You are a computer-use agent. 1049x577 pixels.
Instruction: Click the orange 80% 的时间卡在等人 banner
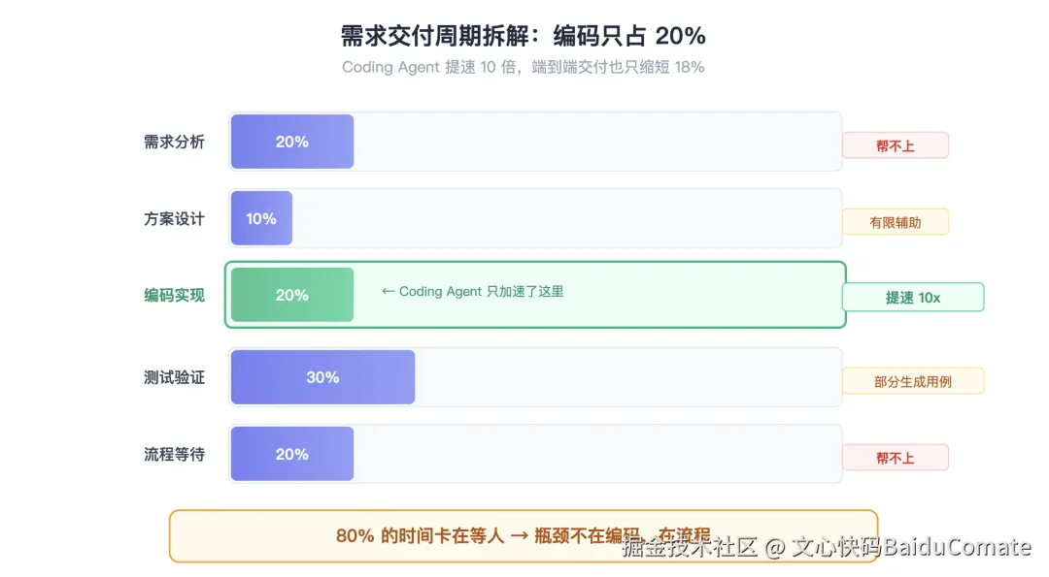tap(524, 536)
